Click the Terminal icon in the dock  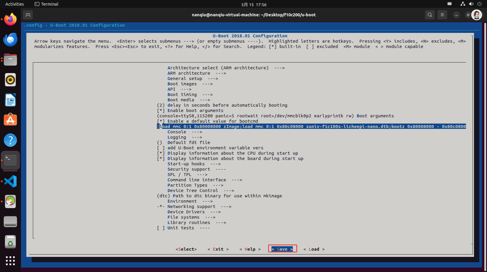10,160
